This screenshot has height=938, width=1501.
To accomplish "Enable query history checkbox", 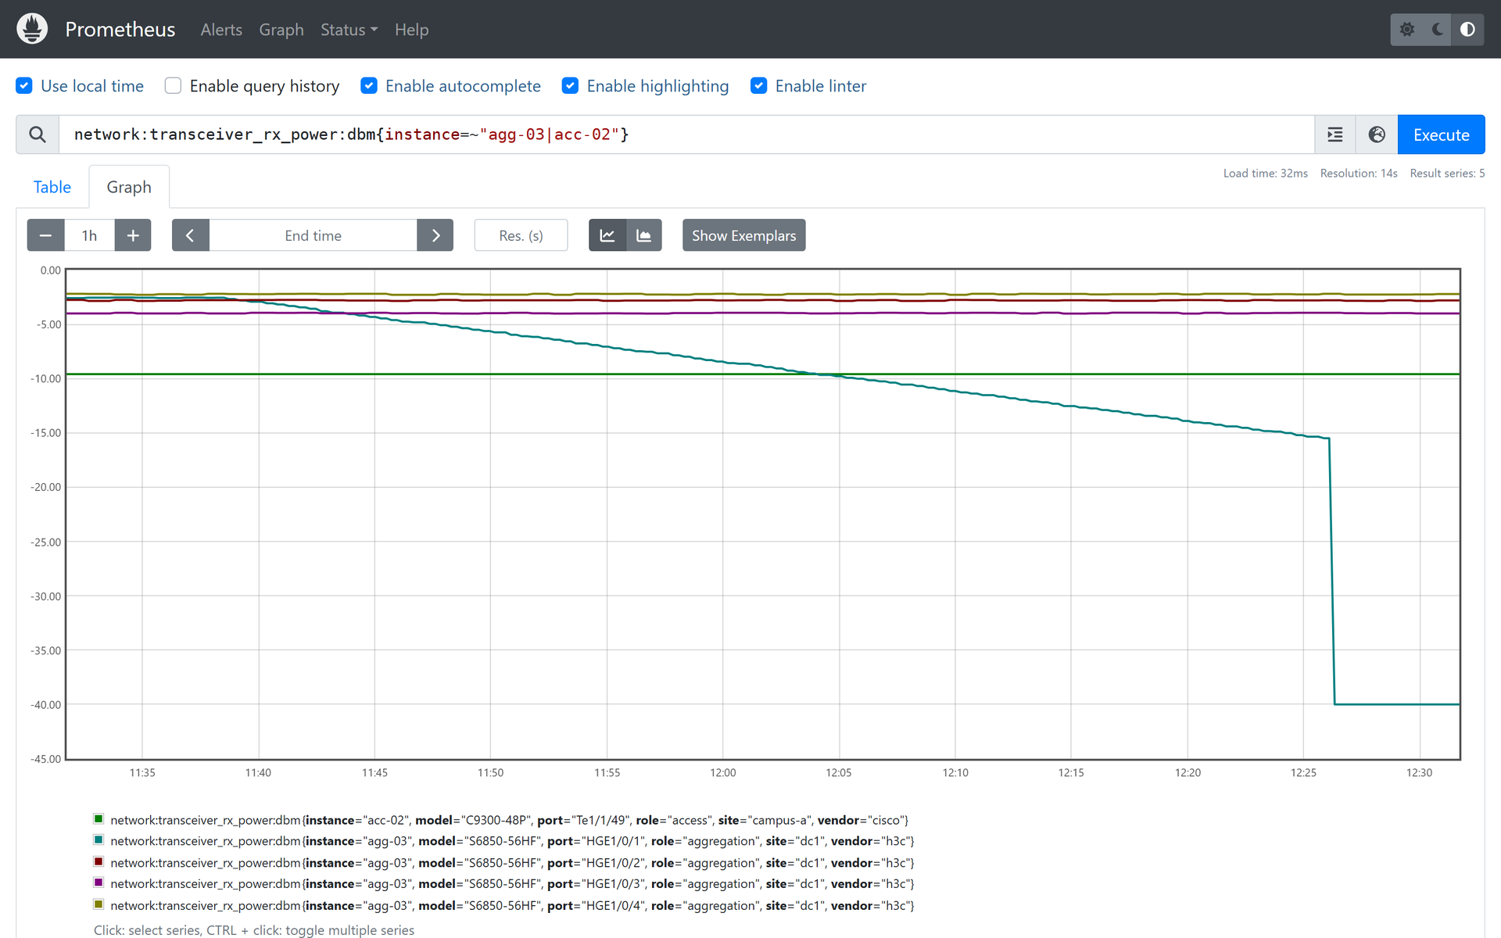I will (x=173, y=86).
